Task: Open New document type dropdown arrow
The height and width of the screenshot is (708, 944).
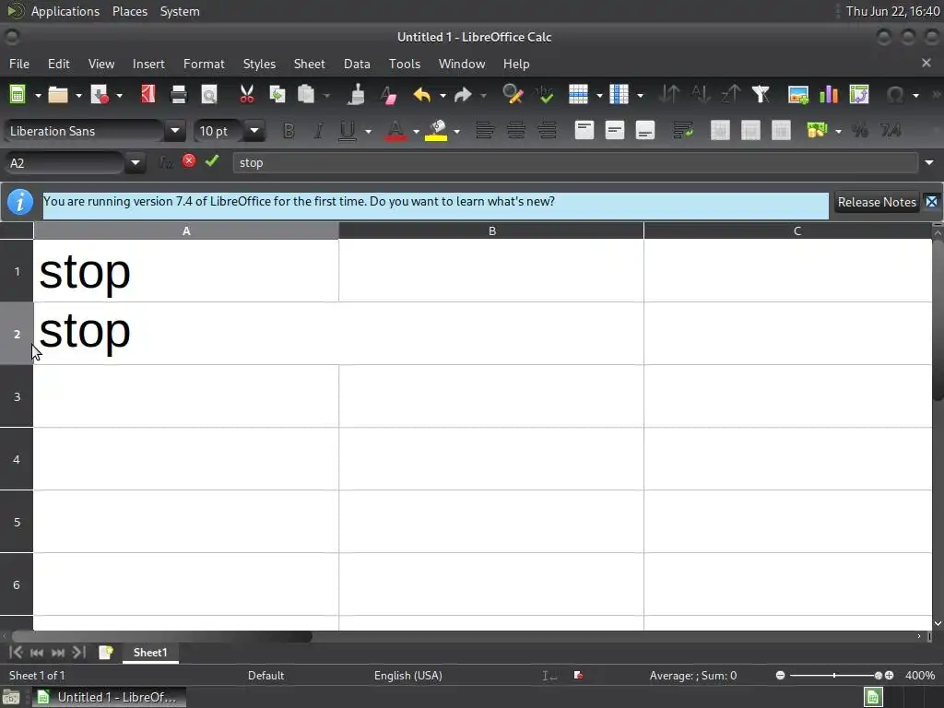Action: (38, 95)
